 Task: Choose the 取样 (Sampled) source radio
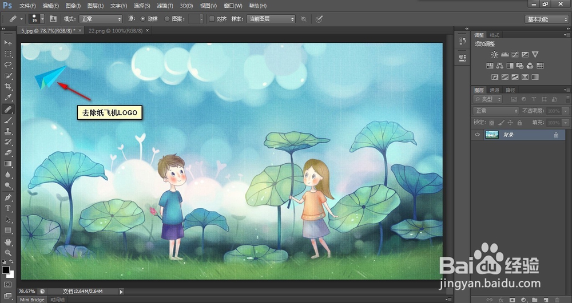pos(142,19)
